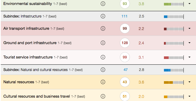Open info for Cultural resources and business travel

(103, 96)
